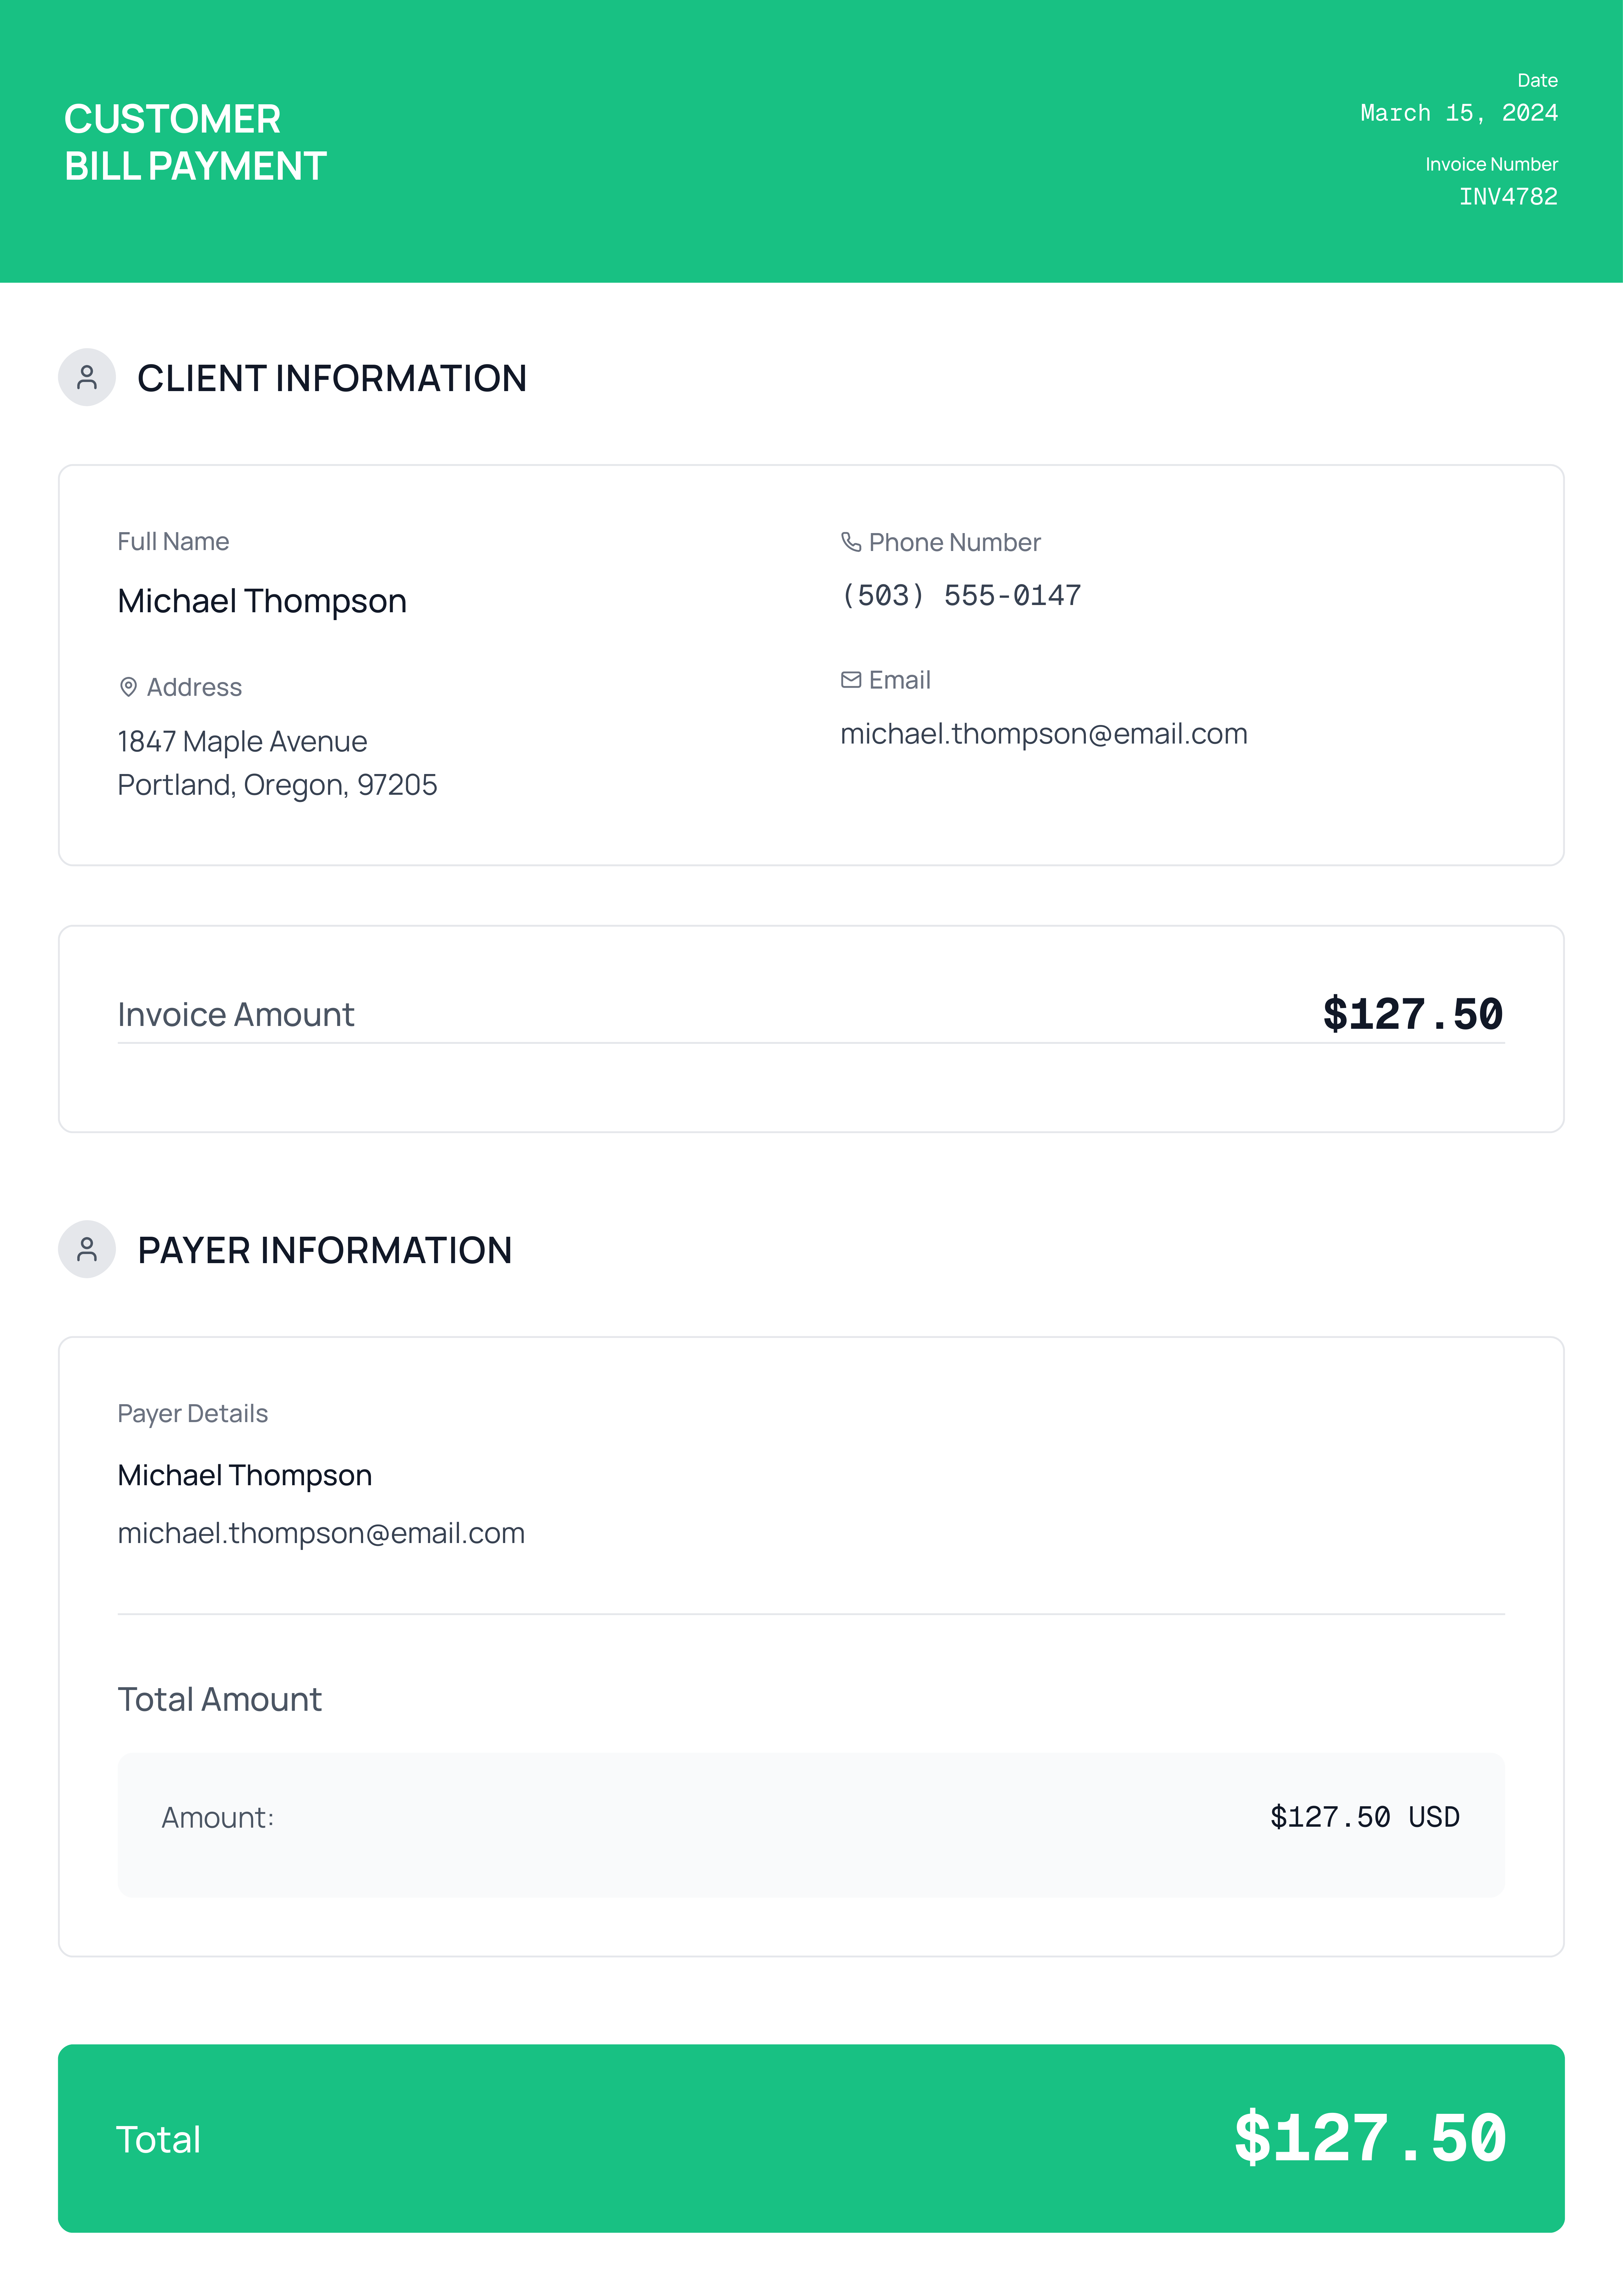Click the Portland, Oregon, 97205 address line
This screenshot has height=2296, width=1623.
pos(277,785)
